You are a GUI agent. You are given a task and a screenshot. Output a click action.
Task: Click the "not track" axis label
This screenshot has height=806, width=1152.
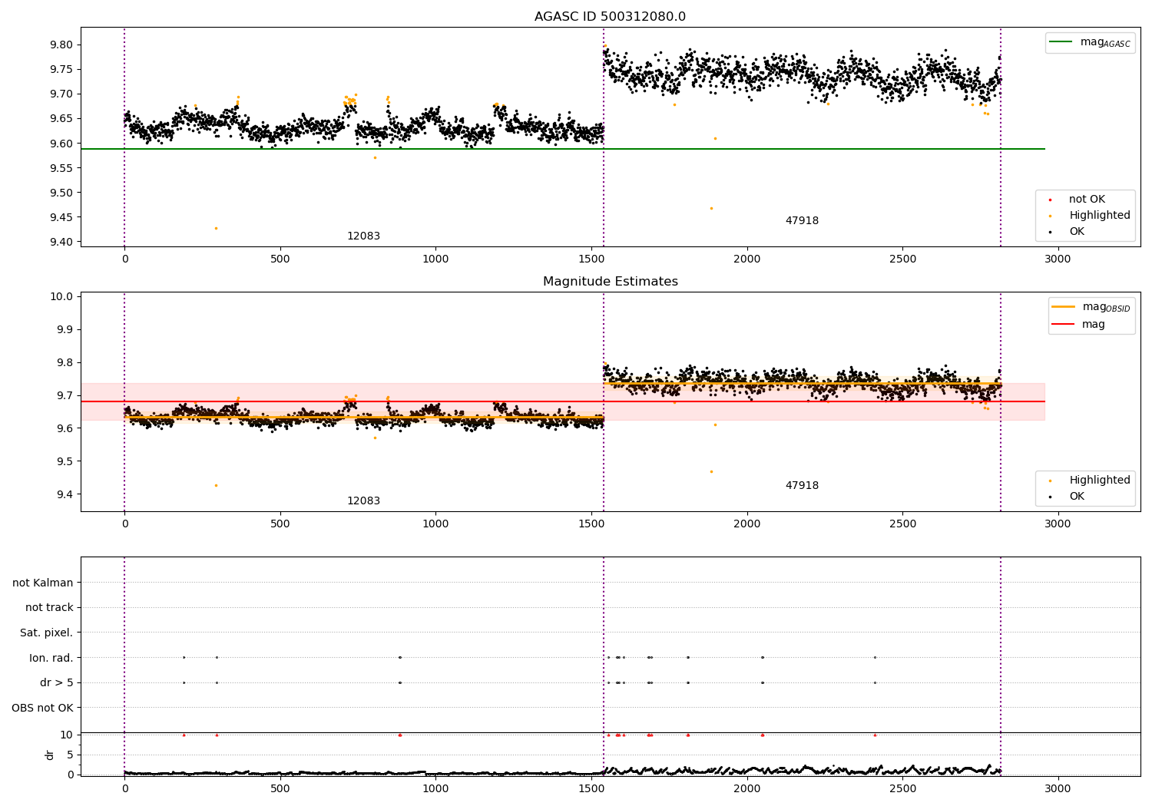pos(49,608)
